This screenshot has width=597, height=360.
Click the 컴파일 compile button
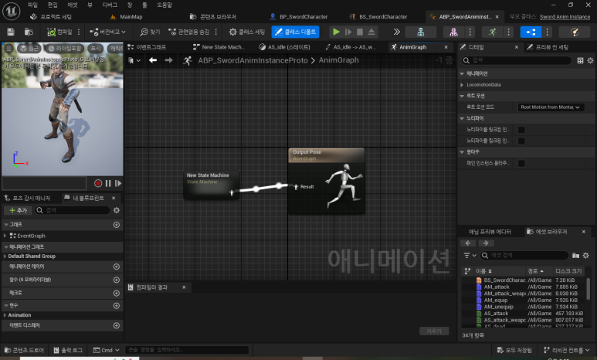(59, 32)
